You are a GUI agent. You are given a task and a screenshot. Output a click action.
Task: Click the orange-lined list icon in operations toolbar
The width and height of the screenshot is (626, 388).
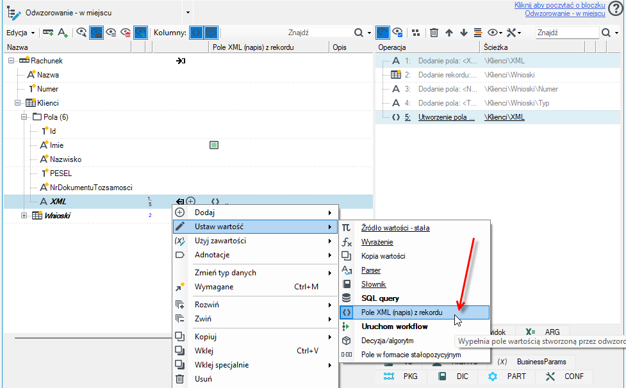point(477,33)
